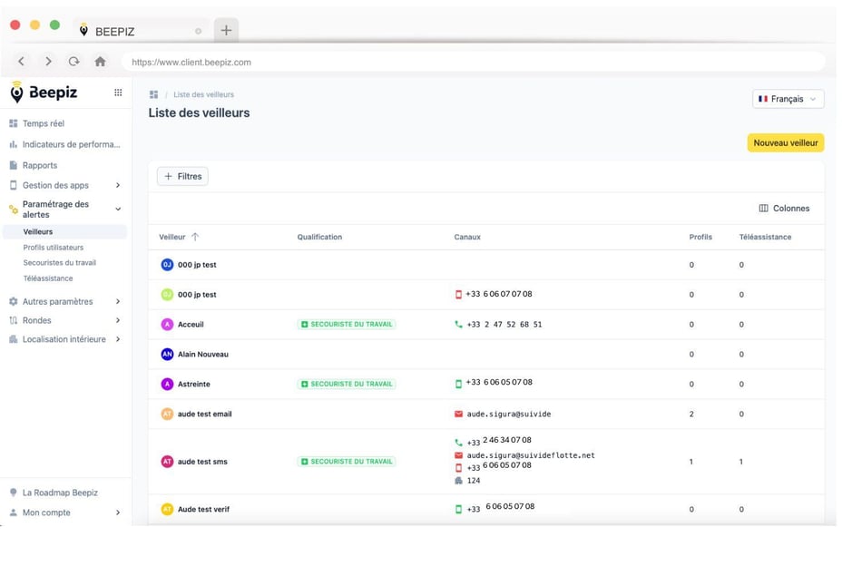The image size is (862, 576).
Task: Click the dashboard breadcrumb icon
Action: 153,94
